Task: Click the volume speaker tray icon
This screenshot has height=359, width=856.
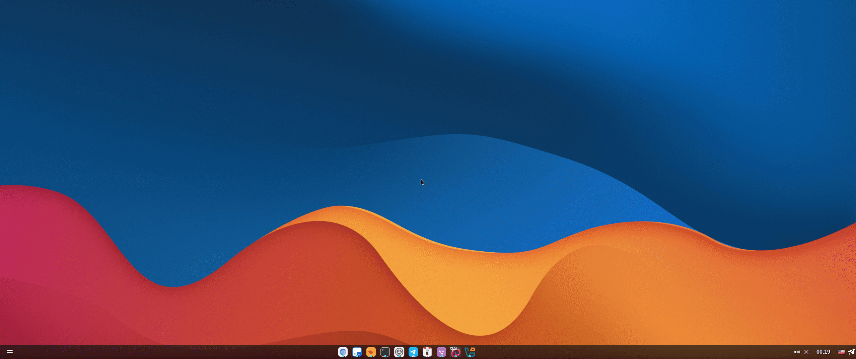Action: (797, 352)
